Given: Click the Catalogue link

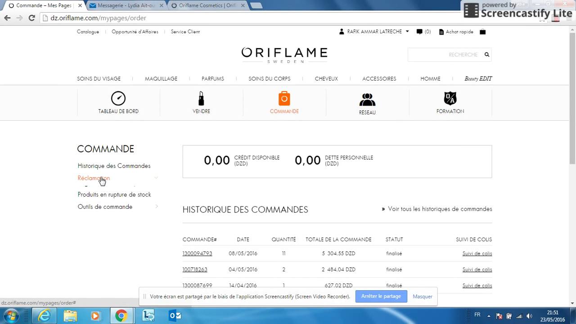Looking at the screenshot, I should (x=88, y=31).
